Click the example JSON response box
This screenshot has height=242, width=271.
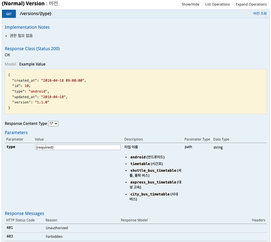[x=135, y=91]
